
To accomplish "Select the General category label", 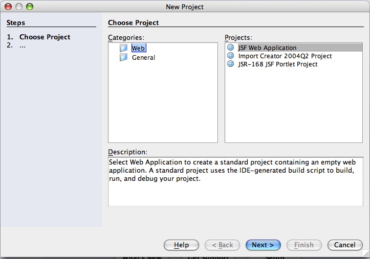I will tap(143, 57).
